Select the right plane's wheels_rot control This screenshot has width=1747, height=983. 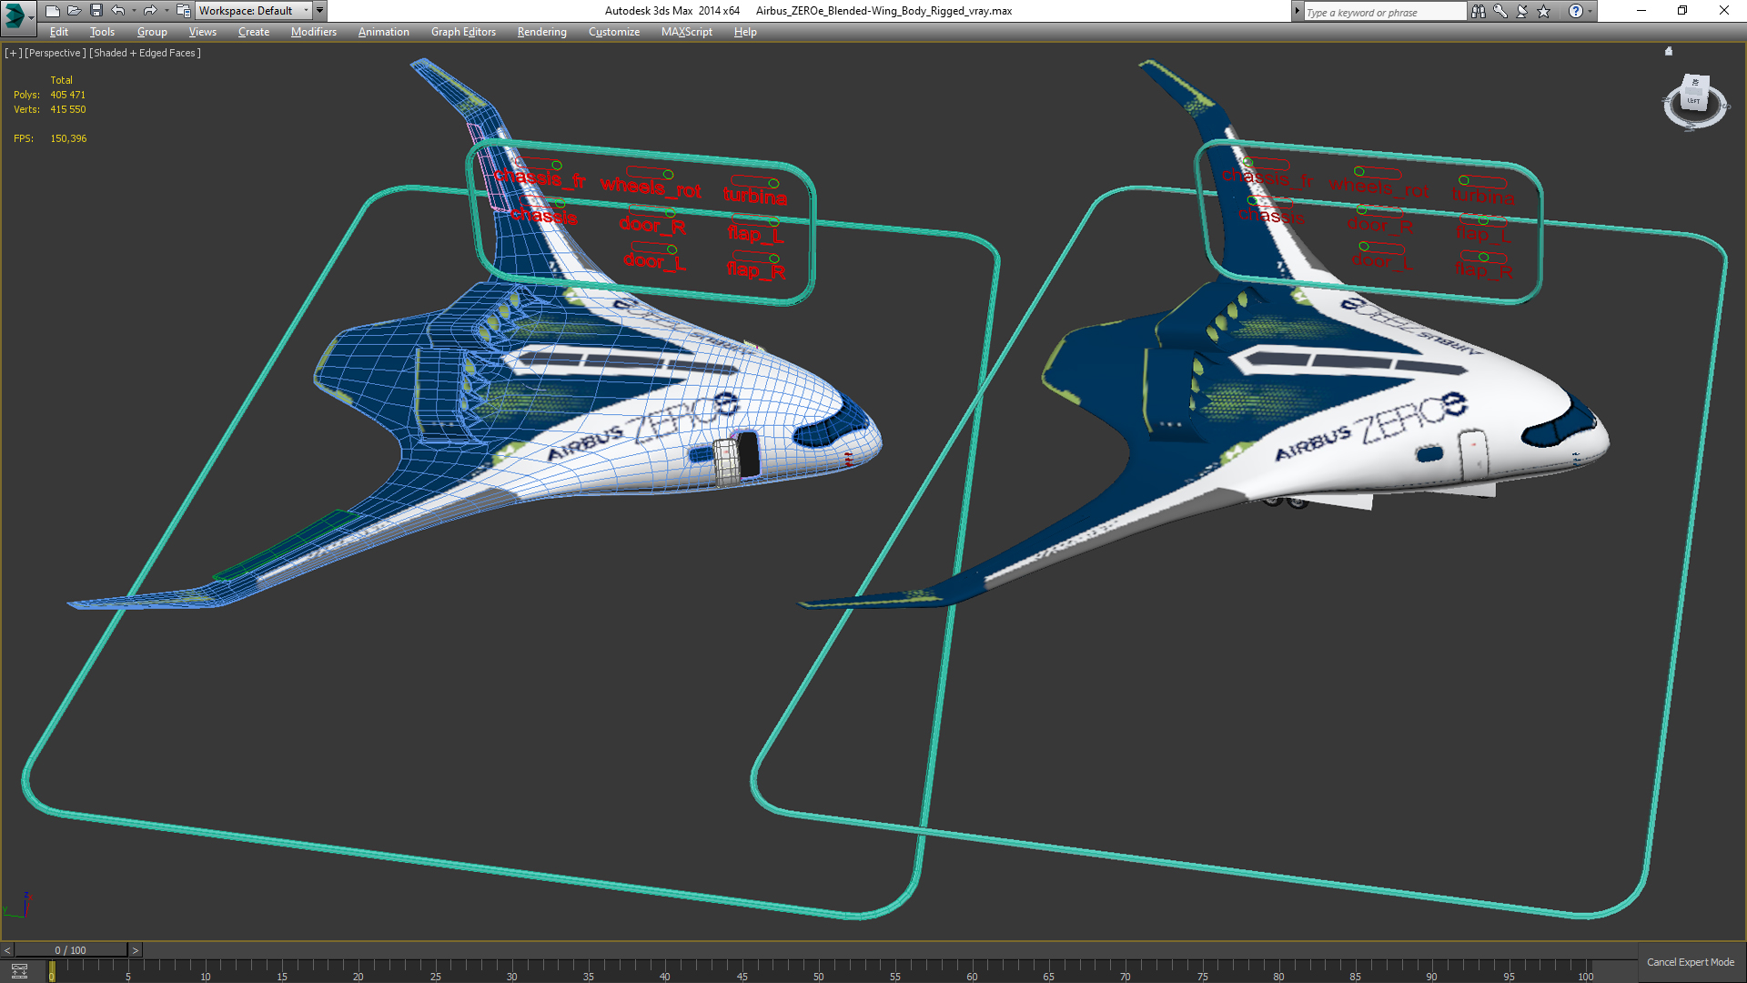(1378, 185)
